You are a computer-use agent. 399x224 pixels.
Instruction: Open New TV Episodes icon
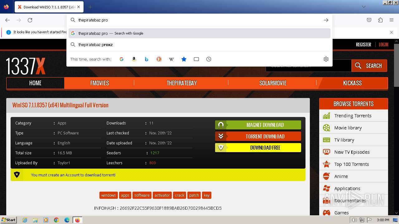coord(326,152)
